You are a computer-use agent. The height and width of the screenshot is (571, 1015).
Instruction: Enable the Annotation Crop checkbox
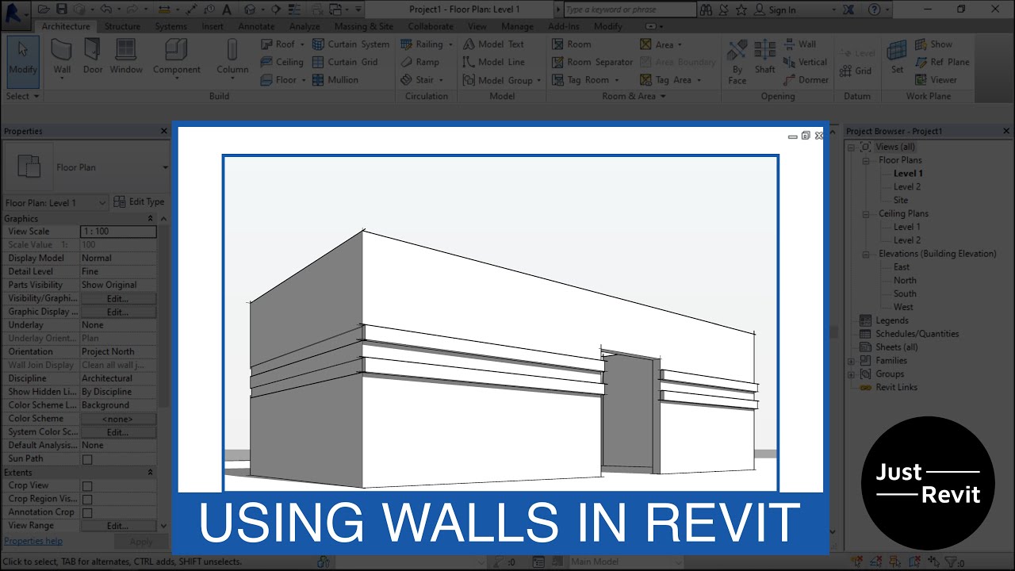click(87, 512)
